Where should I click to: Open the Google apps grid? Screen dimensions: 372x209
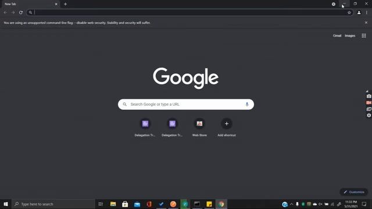(x=364, y=36)
